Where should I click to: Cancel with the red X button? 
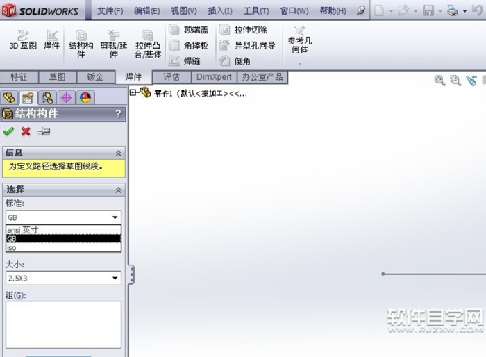pos(26,131)
